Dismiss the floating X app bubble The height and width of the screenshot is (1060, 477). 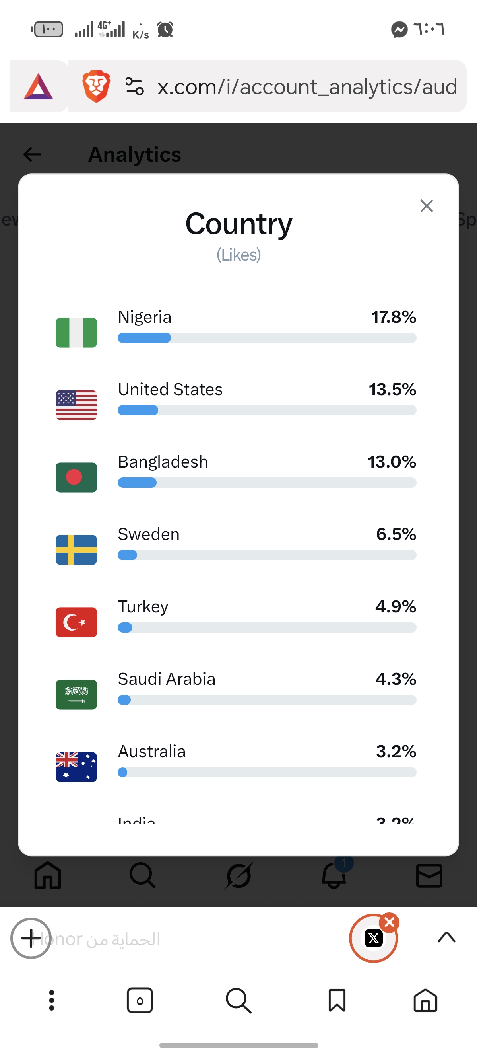point(390,923)
